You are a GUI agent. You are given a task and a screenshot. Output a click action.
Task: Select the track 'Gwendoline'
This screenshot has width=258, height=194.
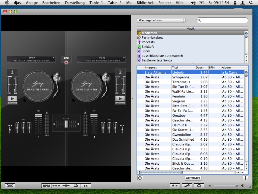pyautogui.click(x=191, y=135)
